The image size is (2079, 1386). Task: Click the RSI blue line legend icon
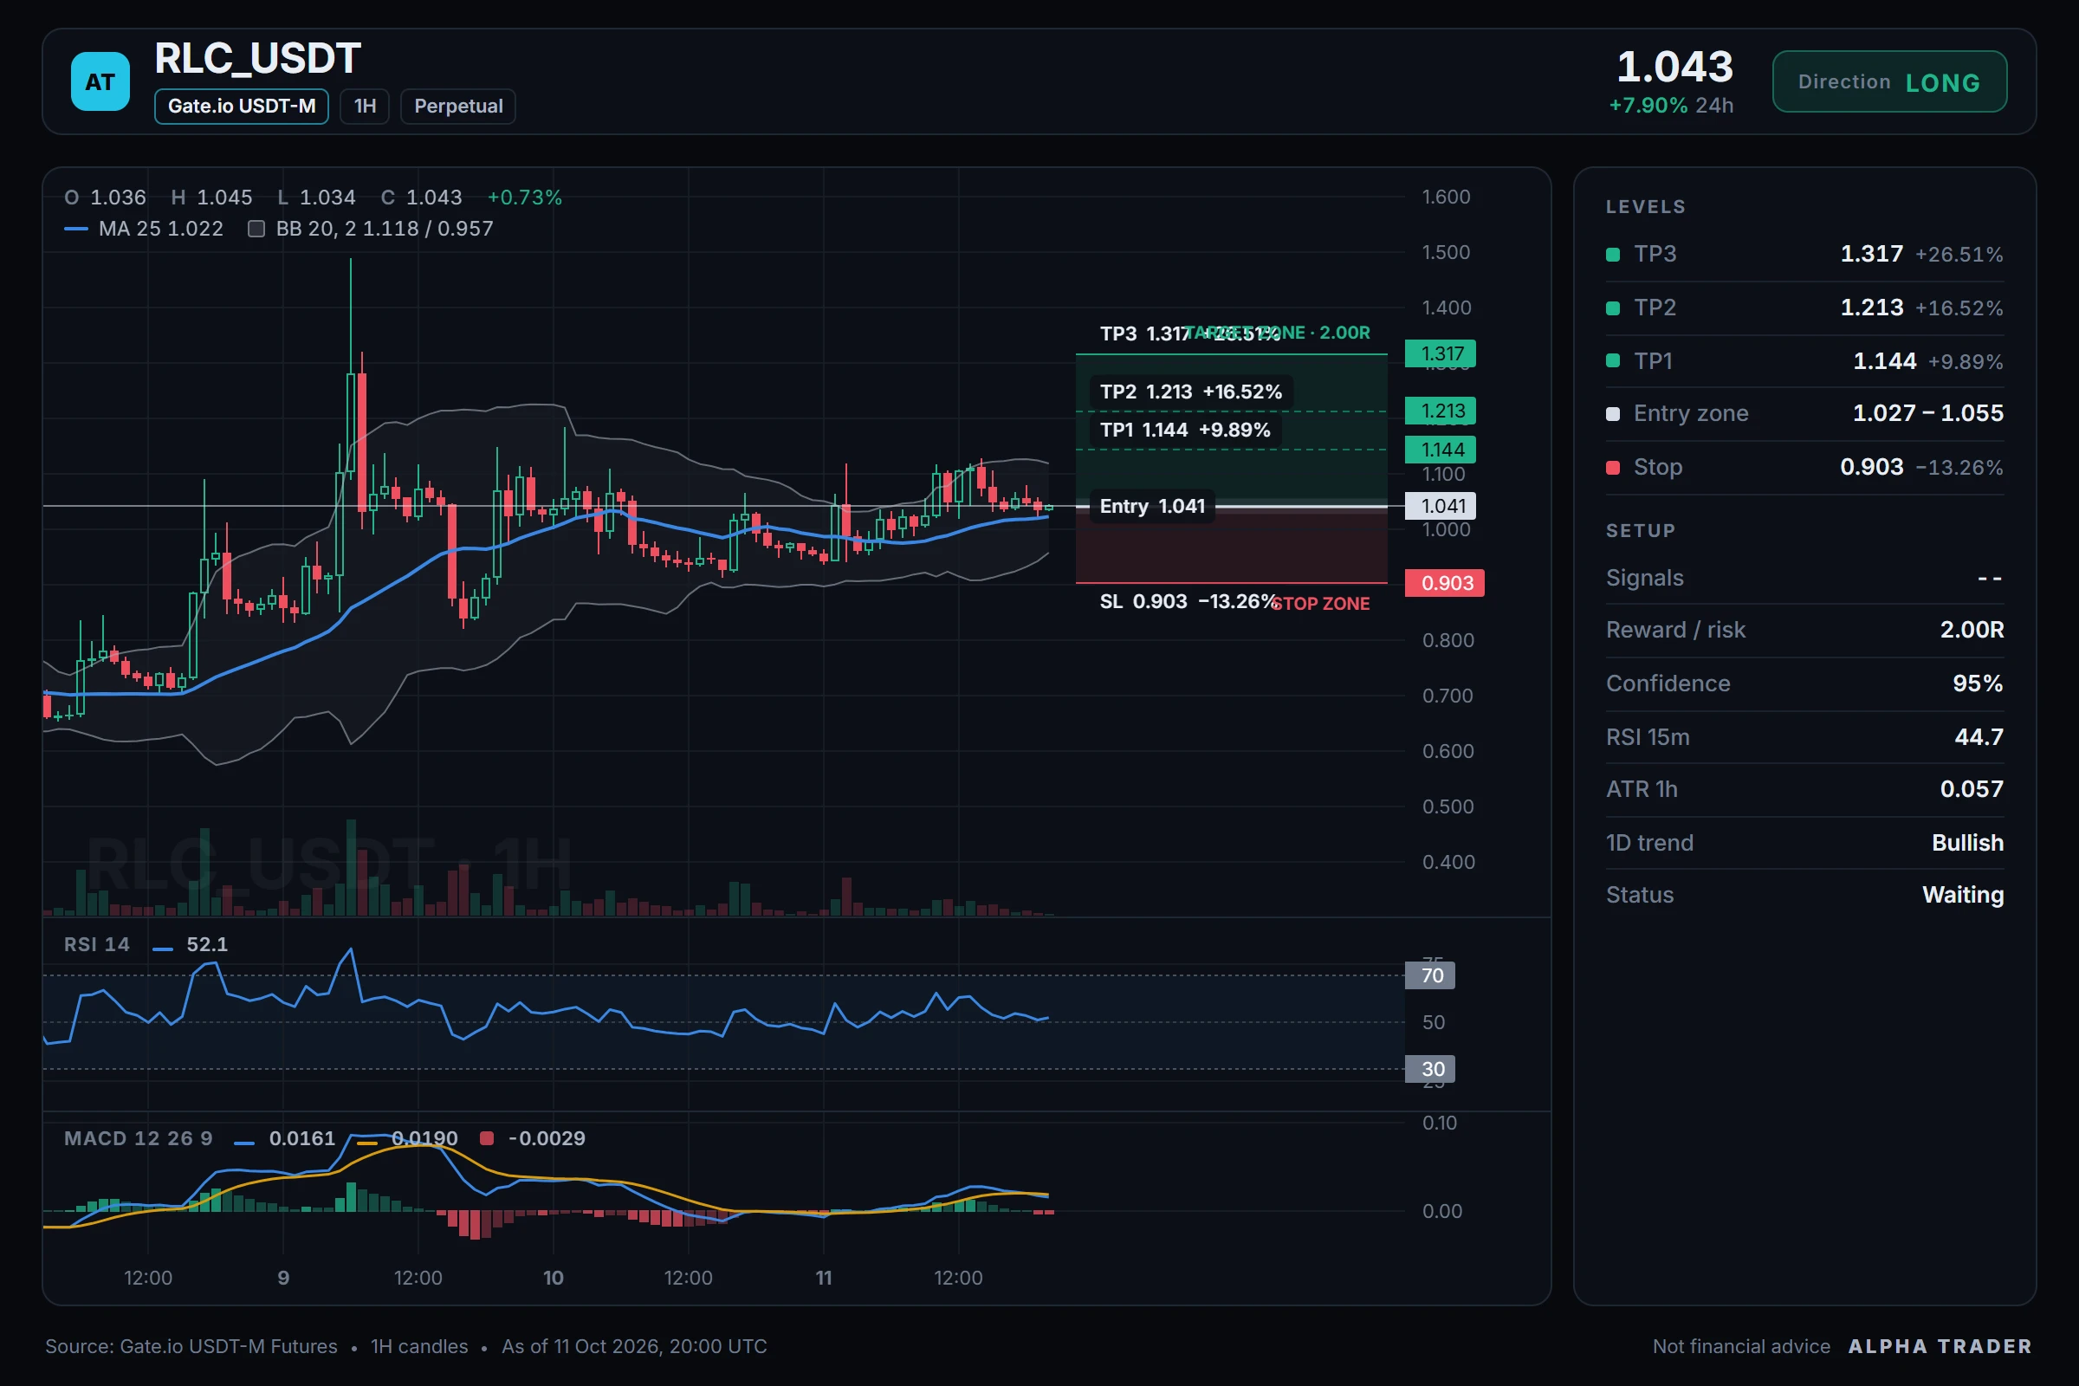163,949
